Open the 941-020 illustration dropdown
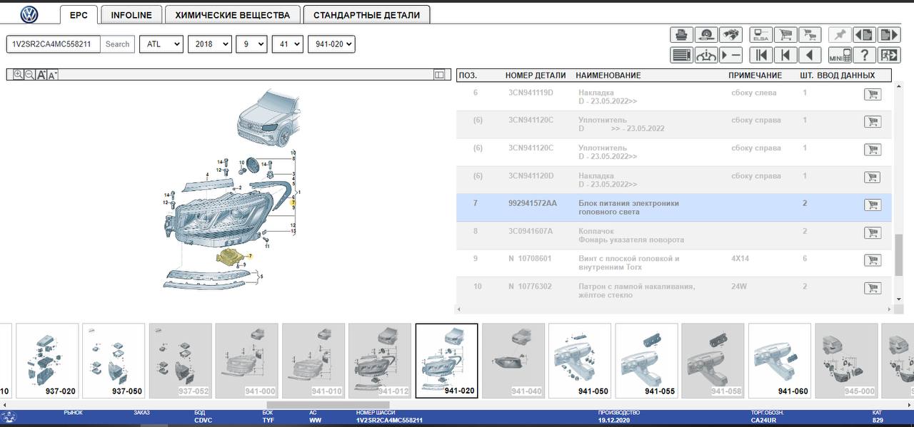 click(x=331, y=44)
